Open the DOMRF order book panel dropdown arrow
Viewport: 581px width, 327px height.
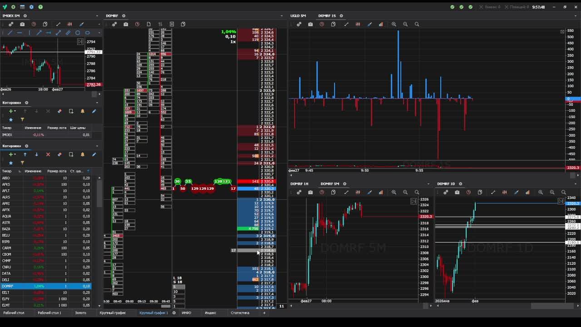coord(281,16)
